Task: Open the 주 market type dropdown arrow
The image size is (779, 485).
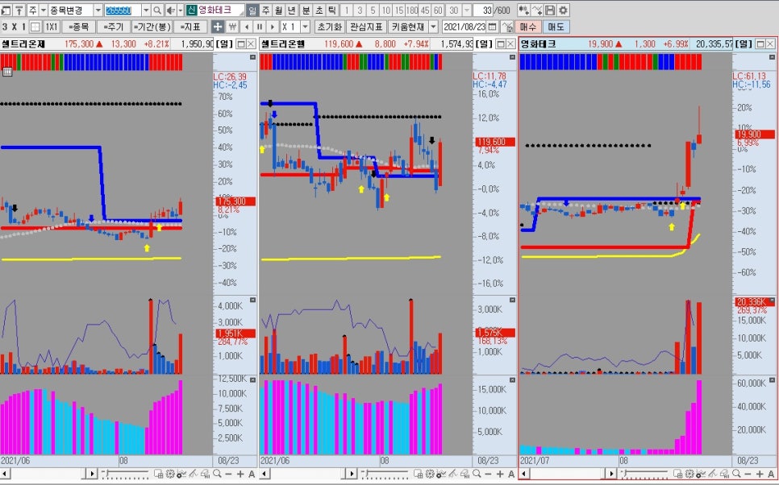Action: click(44, 10)
